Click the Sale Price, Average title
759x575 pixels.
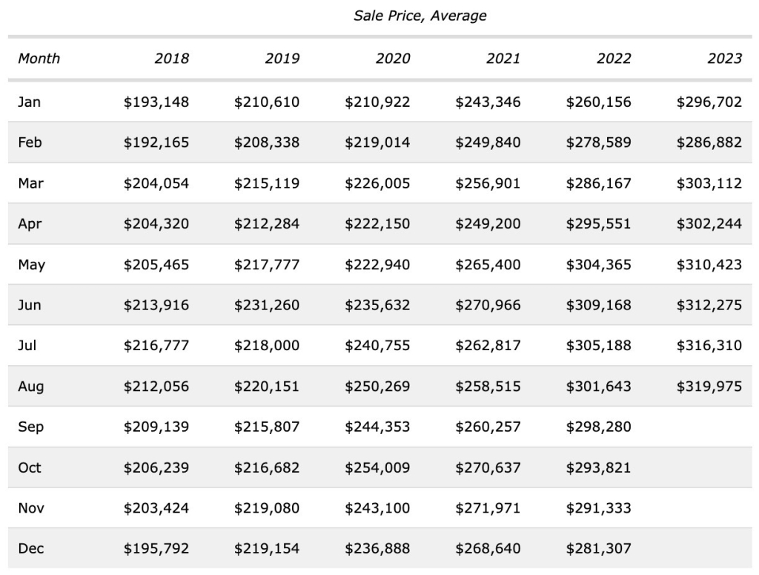420,16
